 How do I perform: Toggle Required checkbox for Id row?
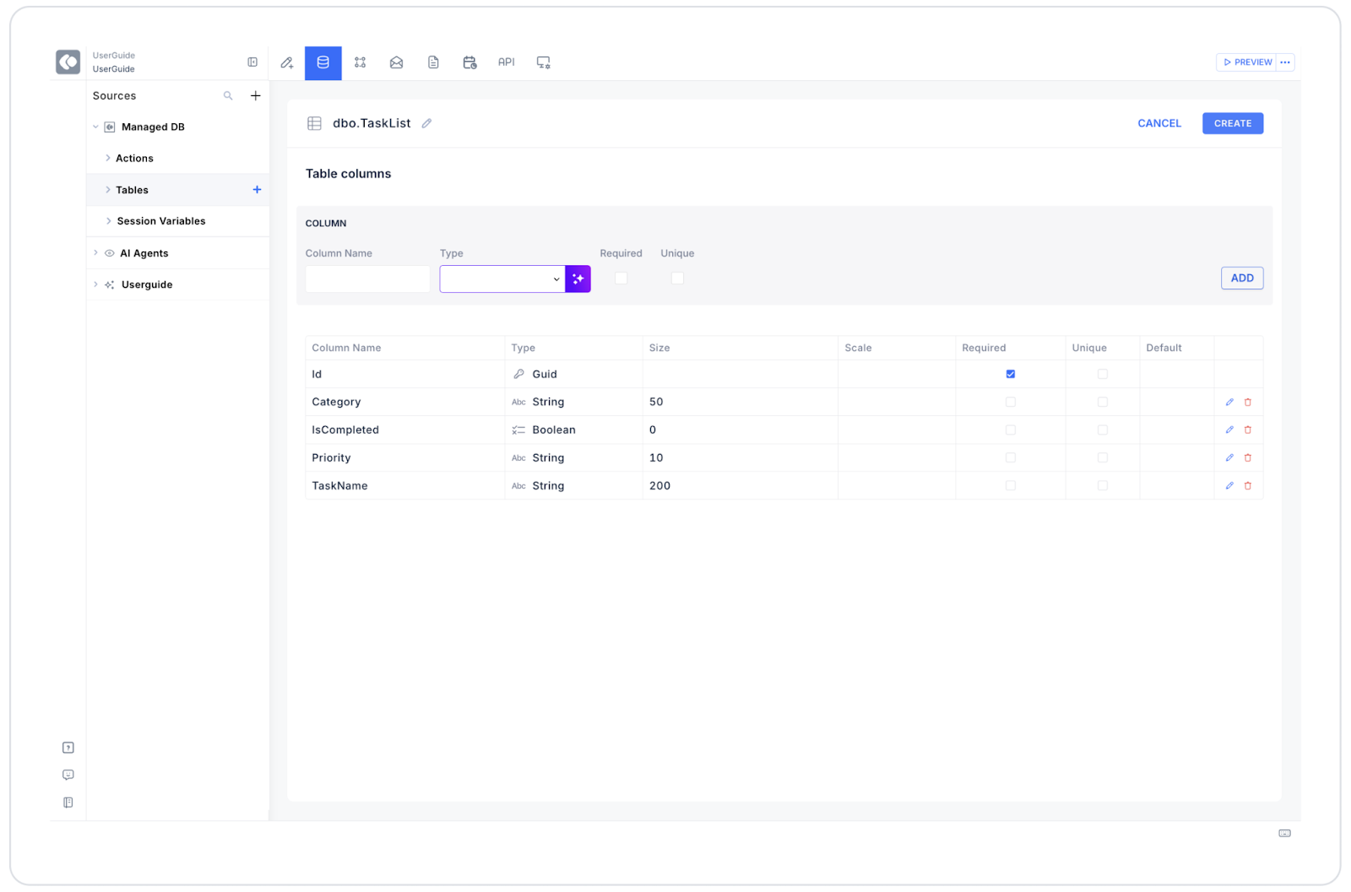tap(1011, 375)
